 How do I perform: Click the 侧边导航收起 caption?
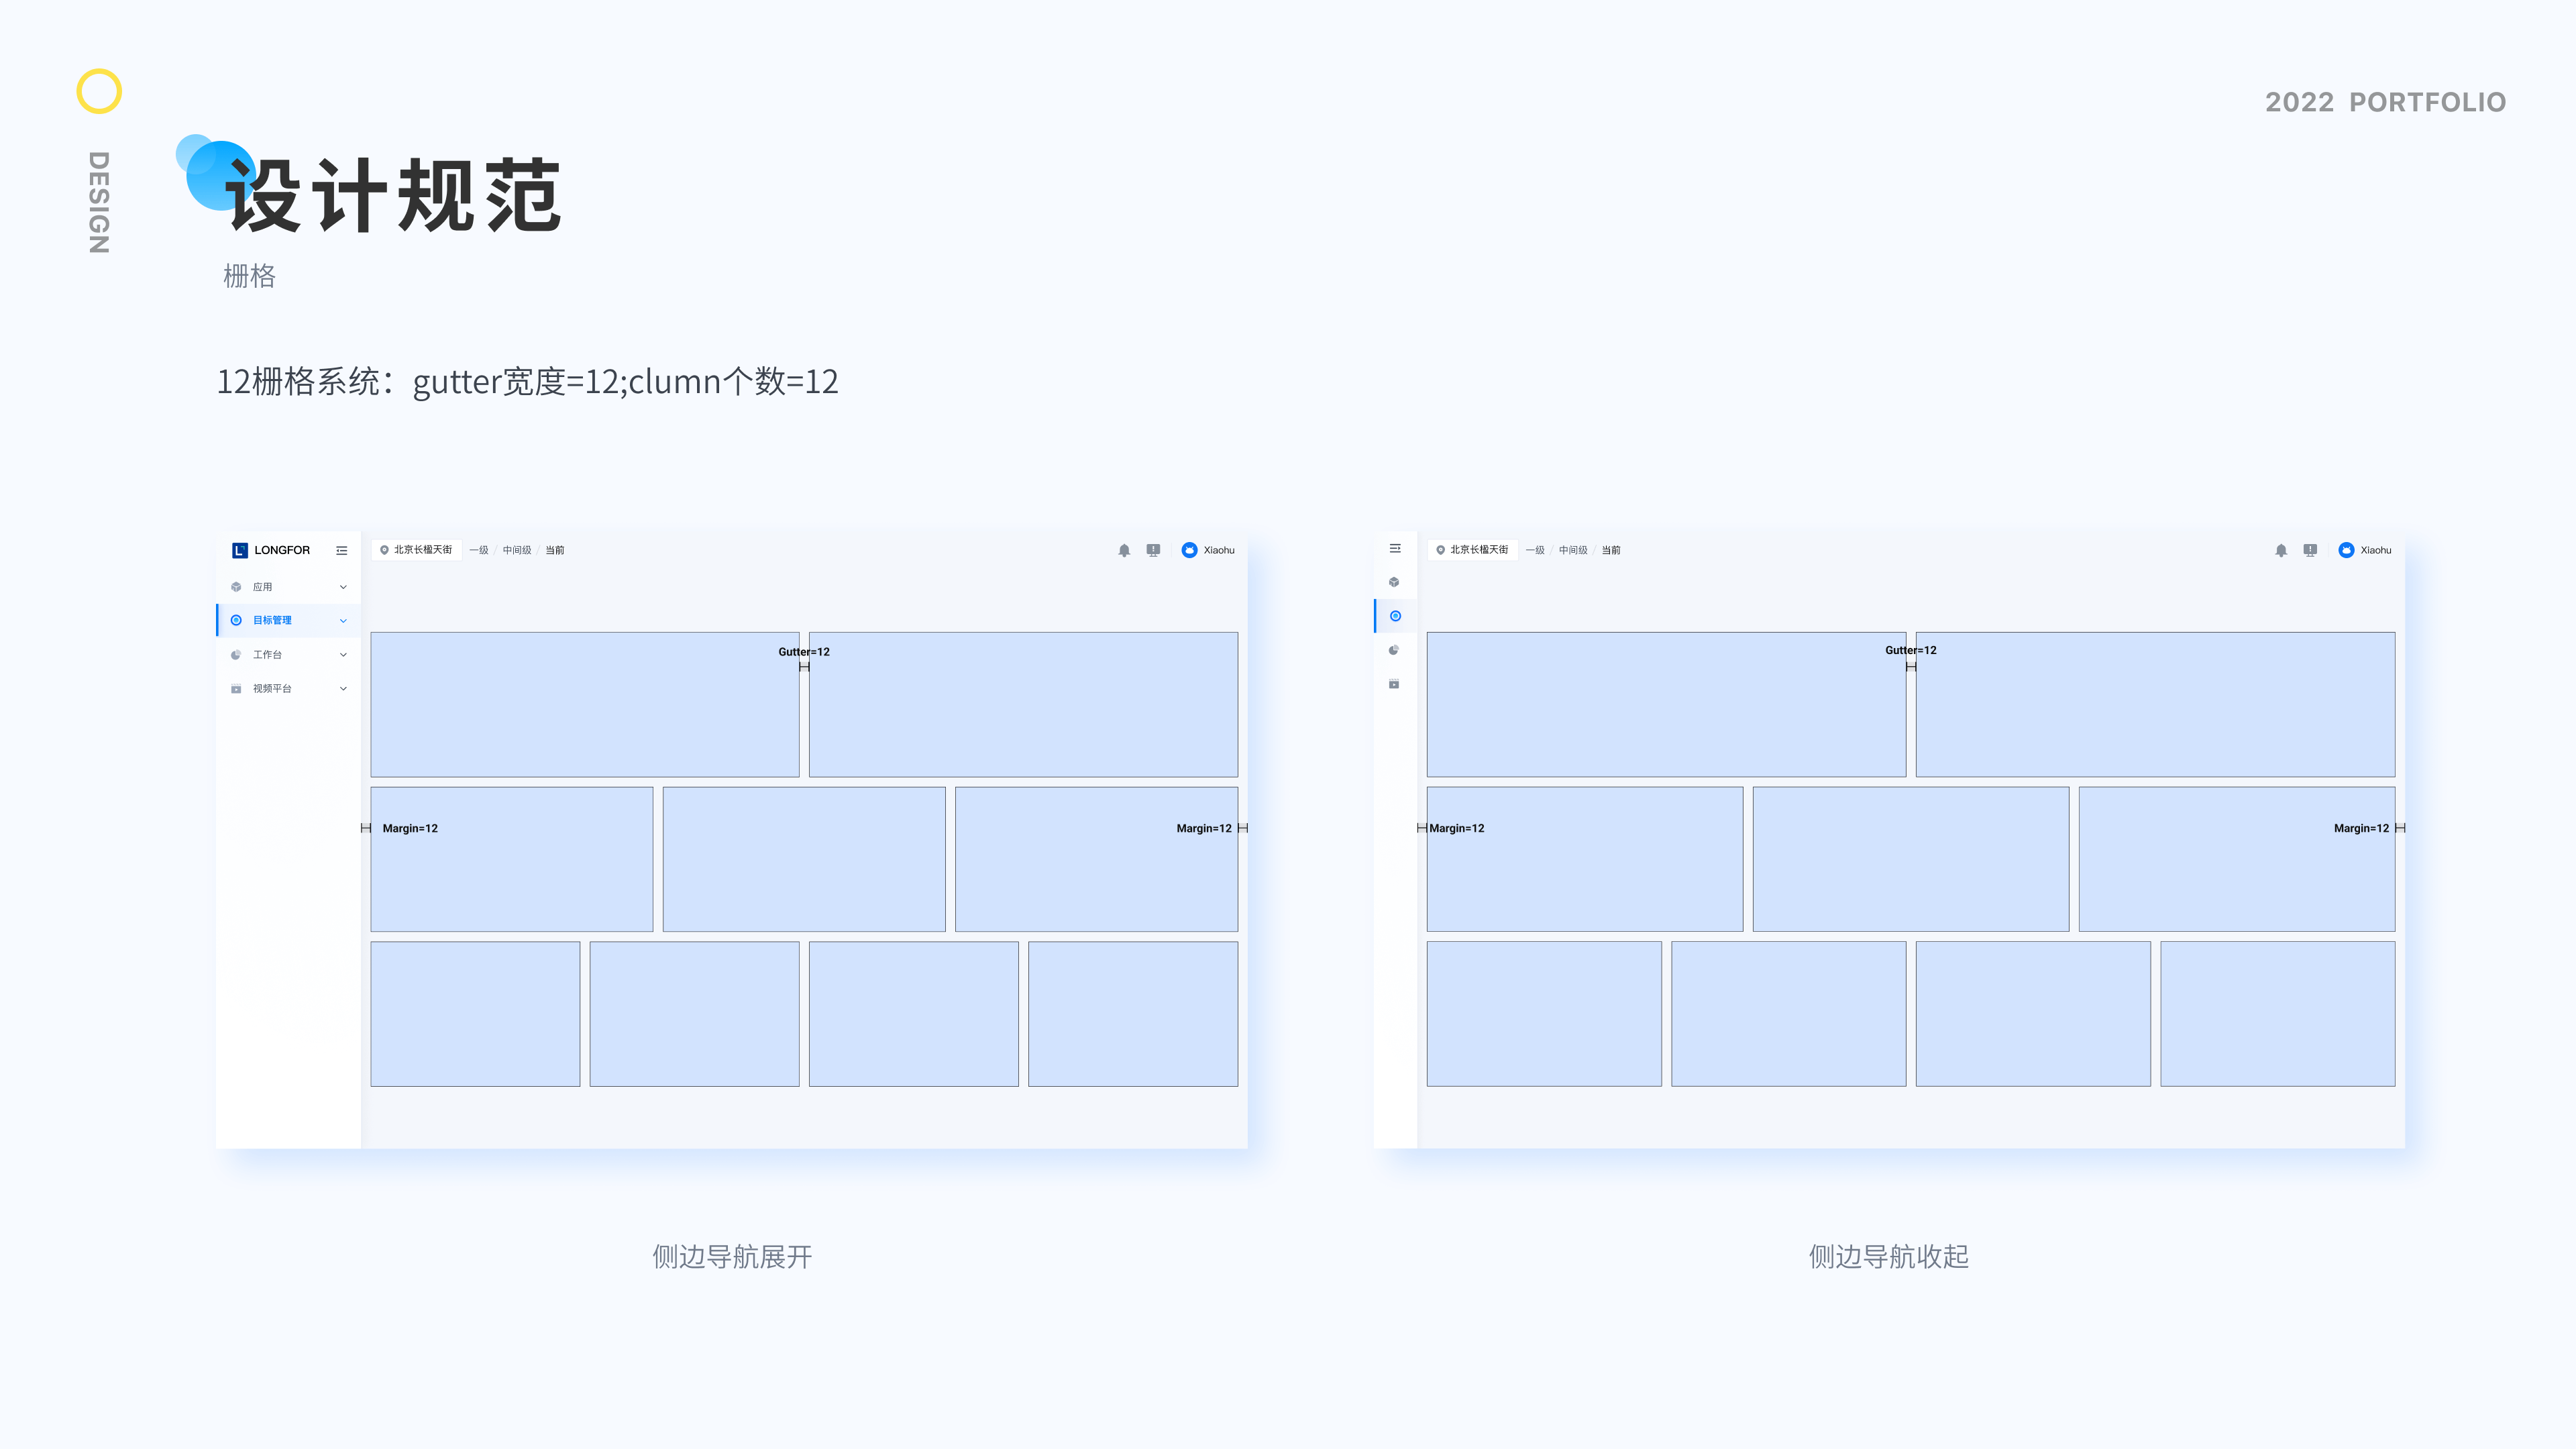1889,1257
